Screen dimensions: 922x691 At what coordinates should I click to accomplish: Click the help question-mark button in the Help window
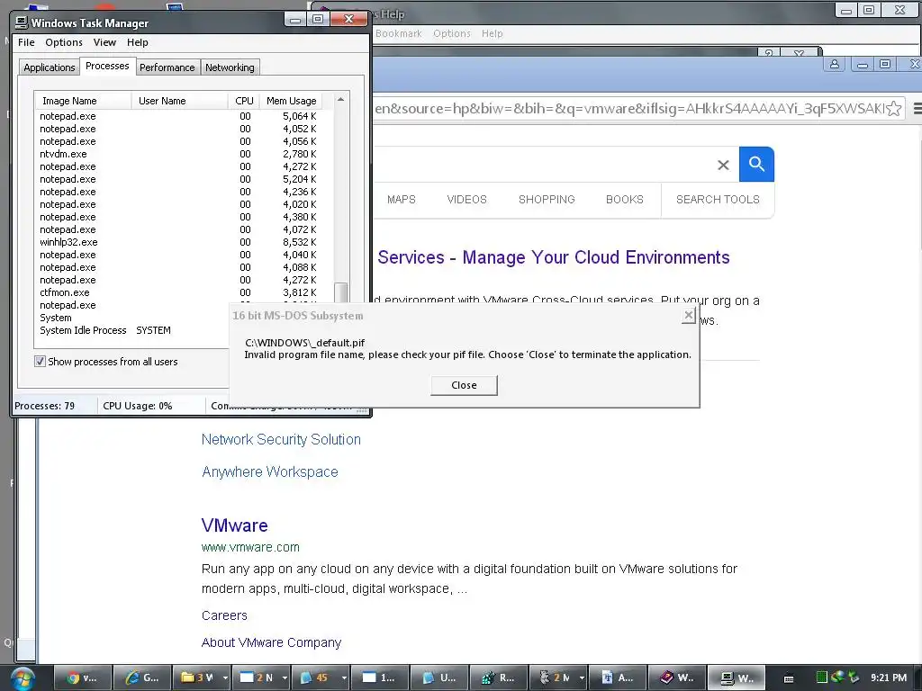(769, 53)
